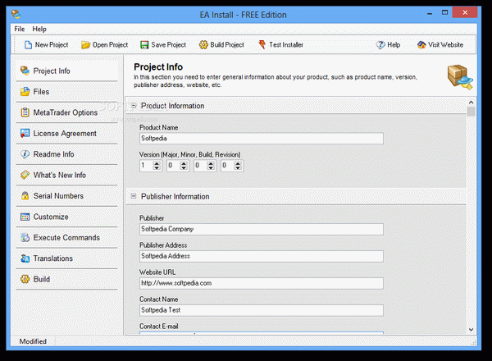Start Build Project from the toolbar
492x361 pixels.
click(203, 45)
